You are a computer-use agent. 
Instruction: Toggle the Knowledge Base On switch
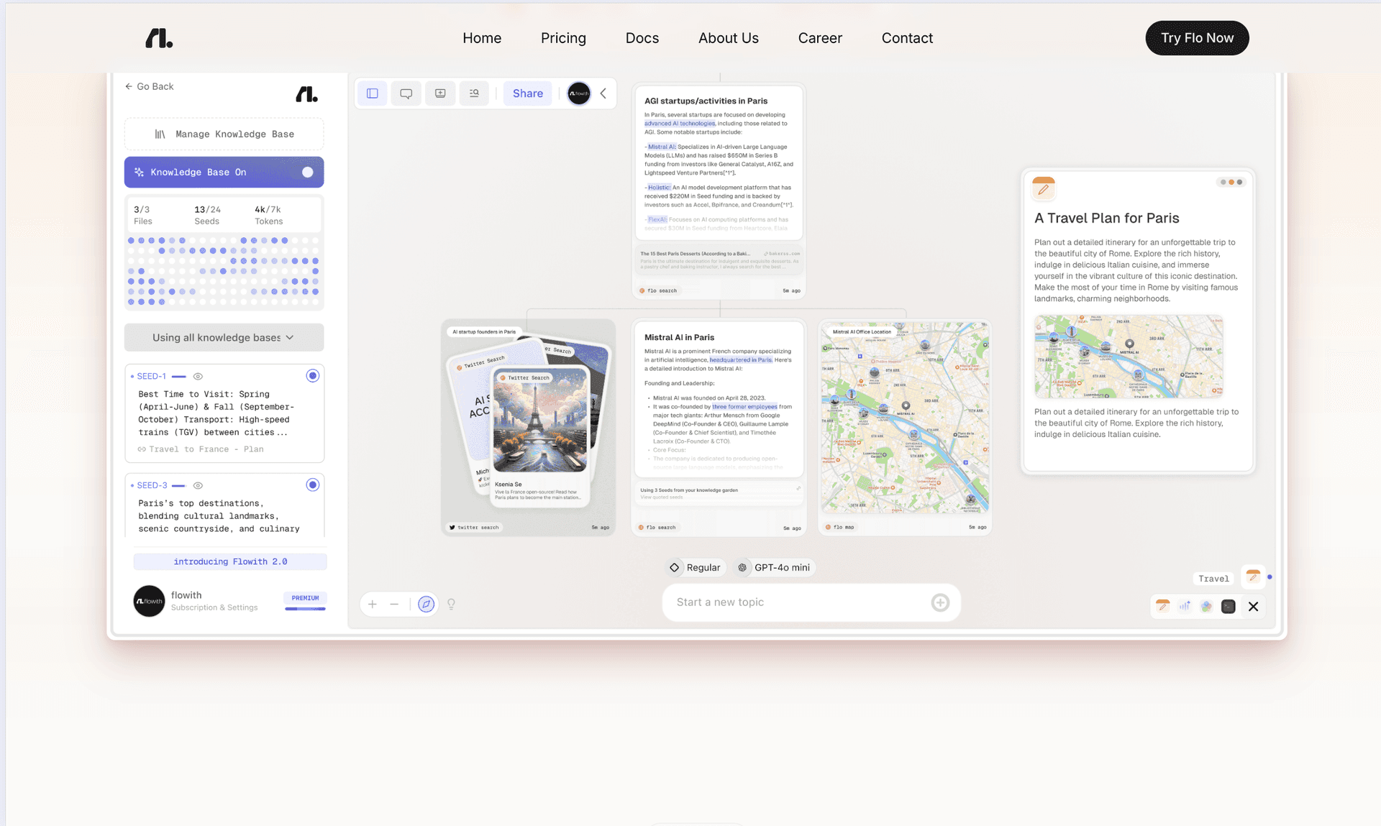(308, 172)
